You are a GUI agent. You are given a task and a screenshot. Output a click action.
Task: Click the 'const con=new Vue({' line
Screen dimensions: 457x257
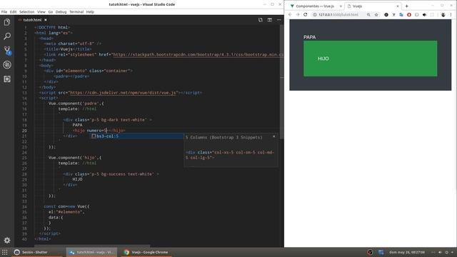pyautogui.click(x=67, y=206)
